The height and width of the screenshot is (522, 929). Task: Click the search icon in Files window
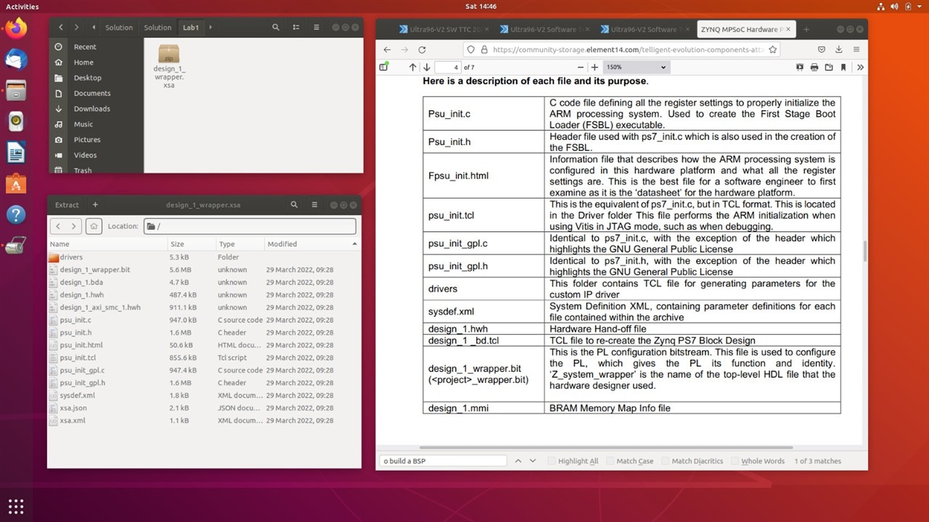(x=276, y=28)
